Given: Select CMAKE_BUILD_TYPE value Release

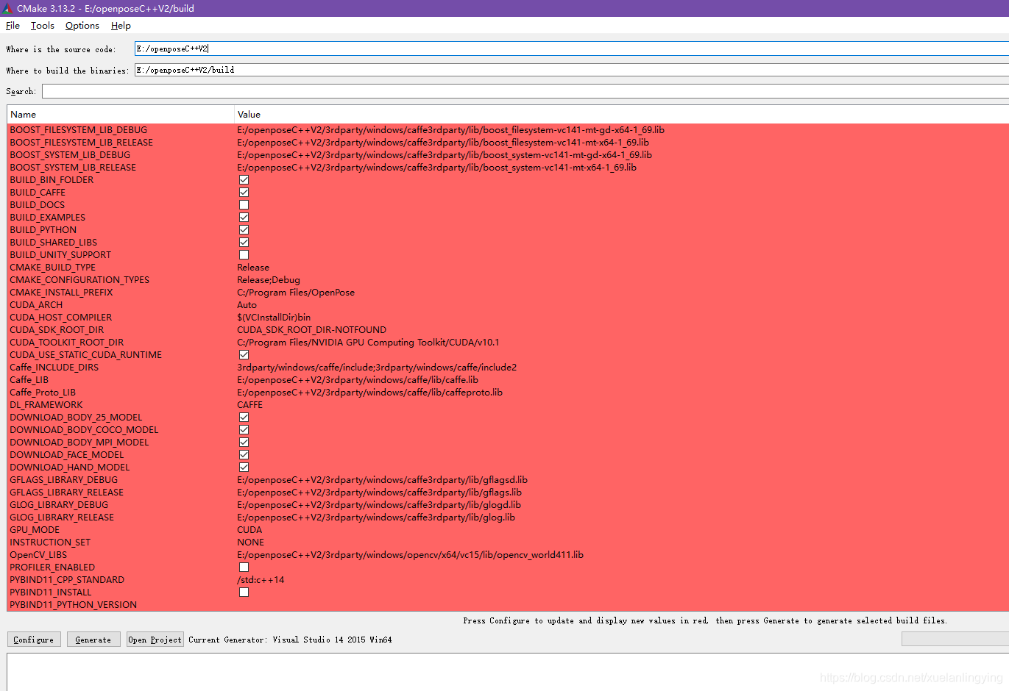Looking at the screenshot, I should (x=253, y=268).
